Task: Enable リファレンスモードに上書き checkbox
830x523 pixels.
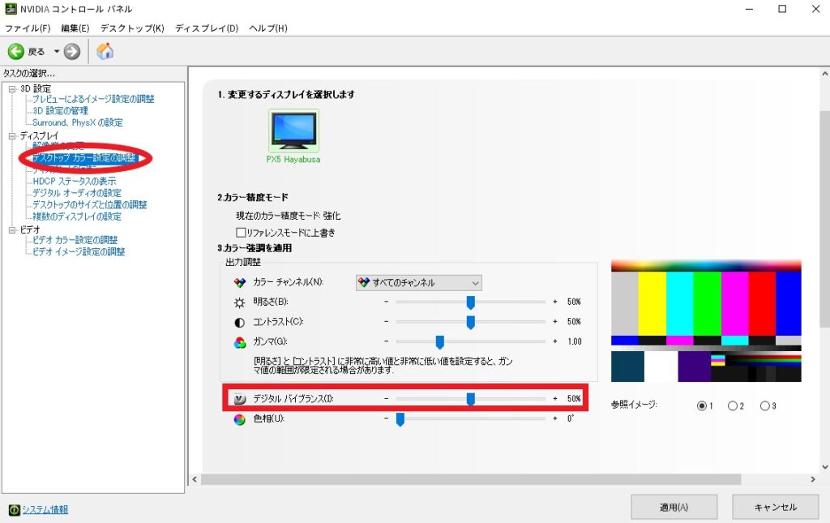Action: click(241, 233)
